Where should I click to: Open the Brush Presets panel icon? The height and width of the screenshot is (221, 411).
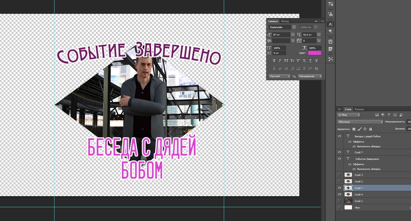point(330,4)
